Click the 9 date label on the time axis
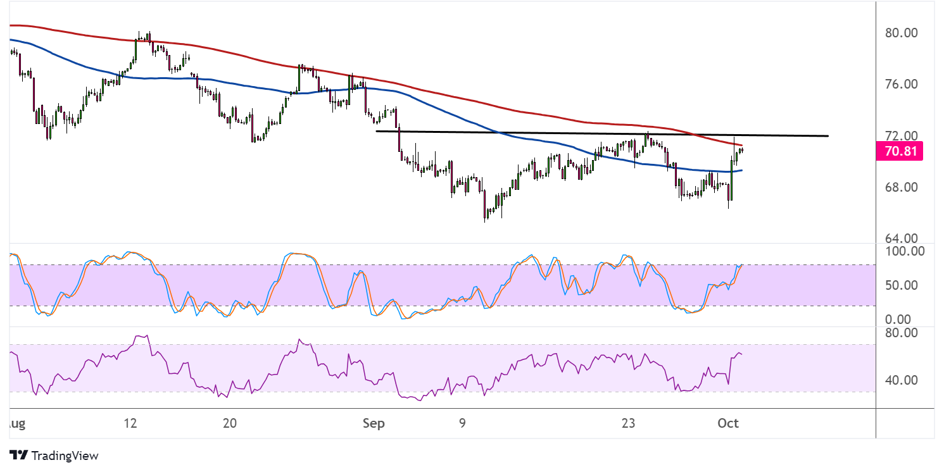 click(x=463, y=424)
